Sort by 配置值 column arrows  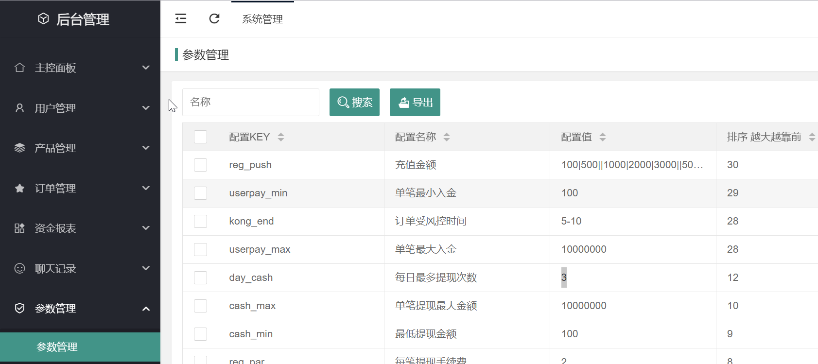(x=603, y=137)
